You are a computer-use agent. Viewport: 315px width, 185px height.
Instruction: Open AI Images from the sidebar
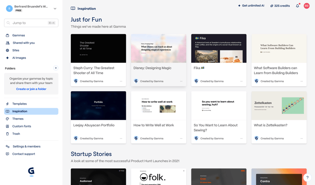pyautogui.click(x=19, y=58)
